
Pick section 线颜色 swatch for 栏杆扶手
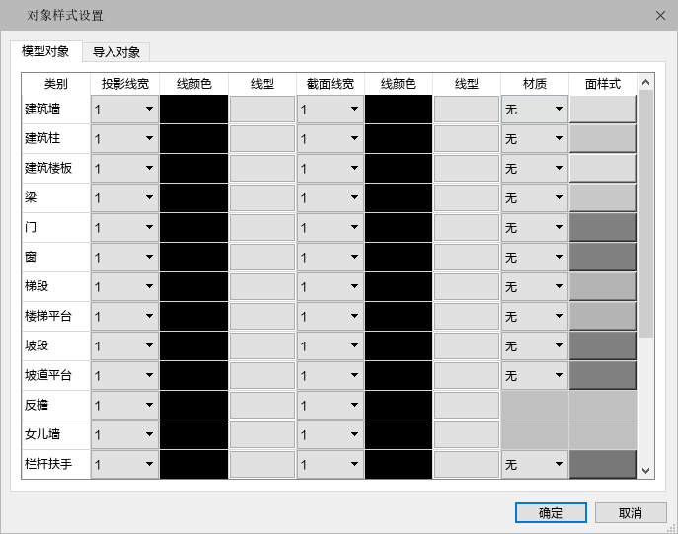pos(399,464)
